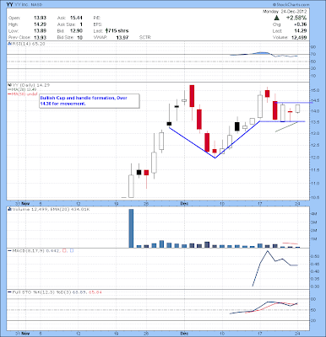Click the "MACD(8,17,9) 0.442" indicator label

click(x=35, y=250)
